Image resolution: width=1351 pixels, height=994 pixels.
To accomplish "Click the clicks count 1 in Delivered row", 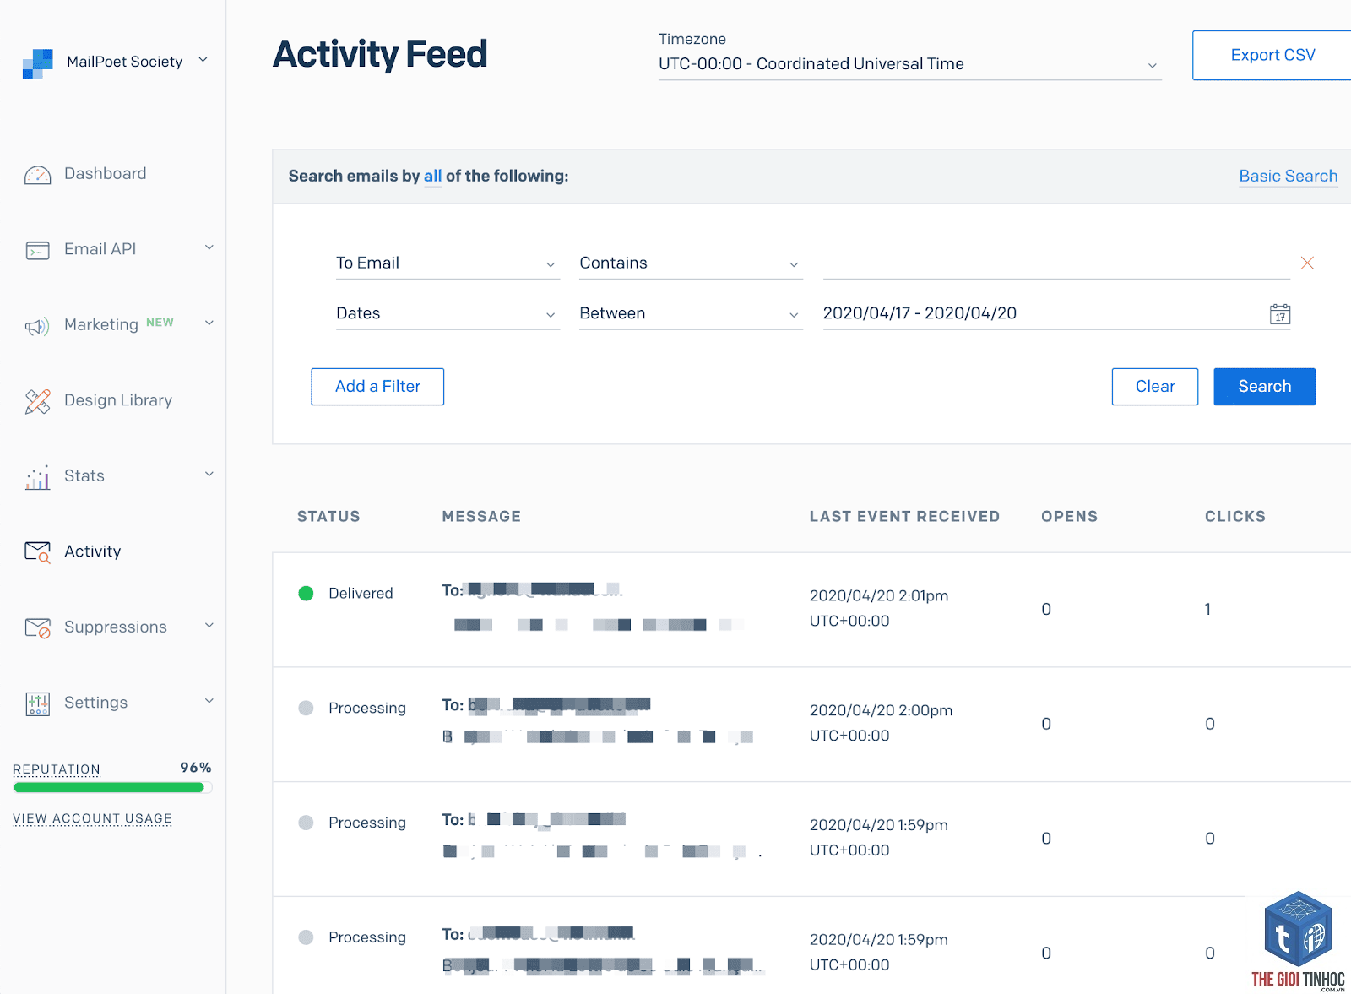I will click(x=1207, y=609).
